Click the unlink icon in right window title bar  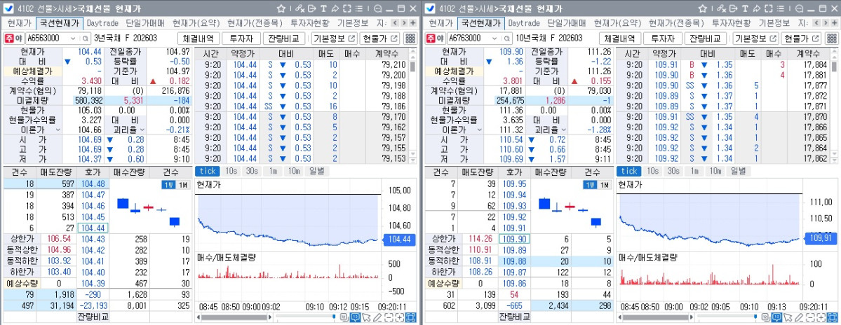click(x=721, y=9)
